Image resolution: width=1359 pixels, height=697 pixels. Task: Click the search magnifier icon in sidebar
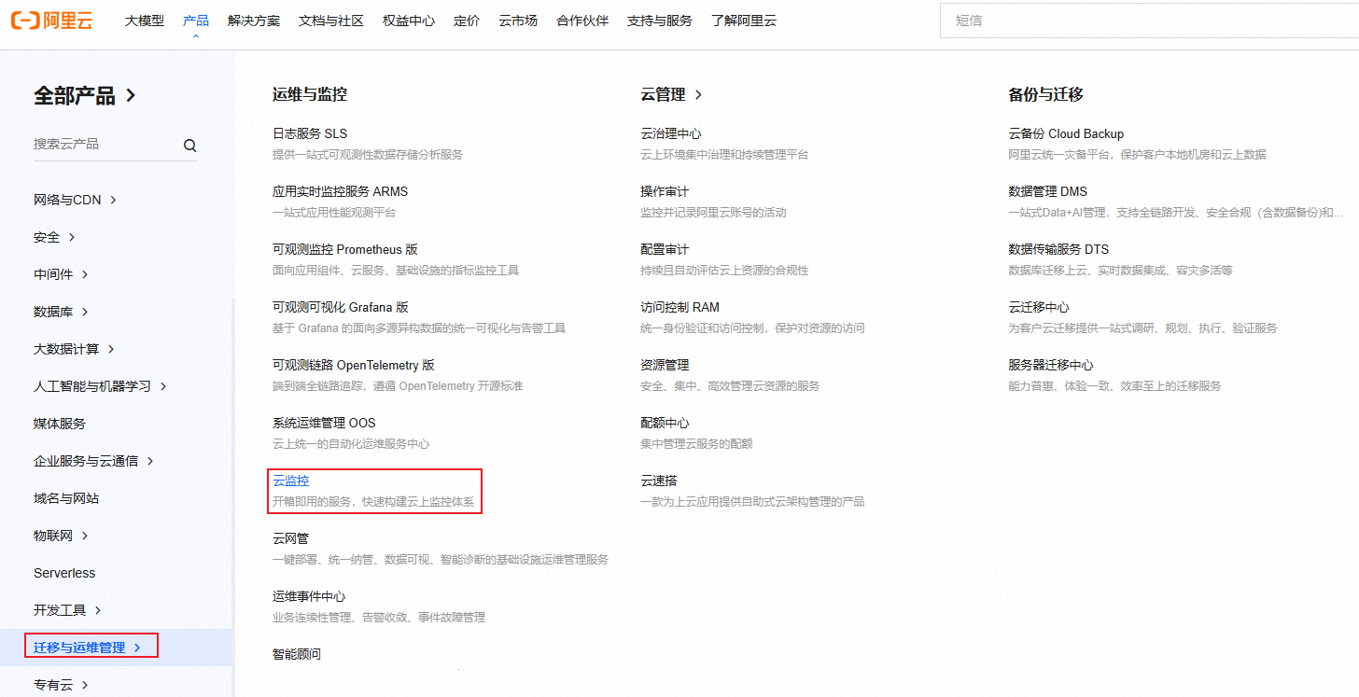click(190, 145)
